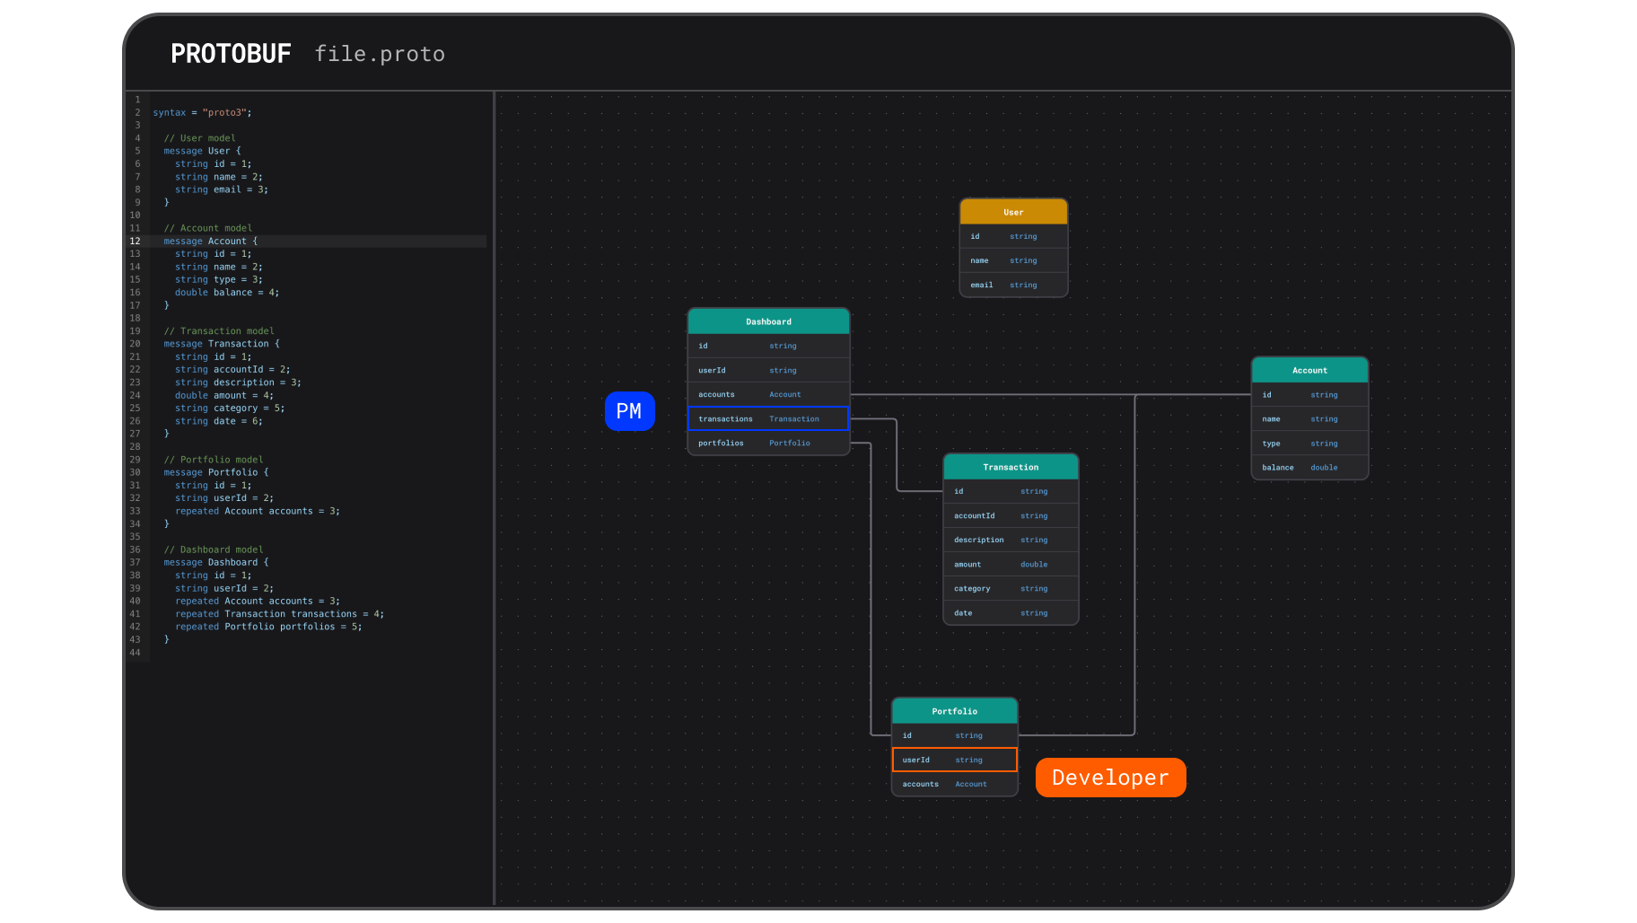Viewport: 1637px width, 923px height.
Task: Select the file.proto filename label
Action: tap(380, 54)
